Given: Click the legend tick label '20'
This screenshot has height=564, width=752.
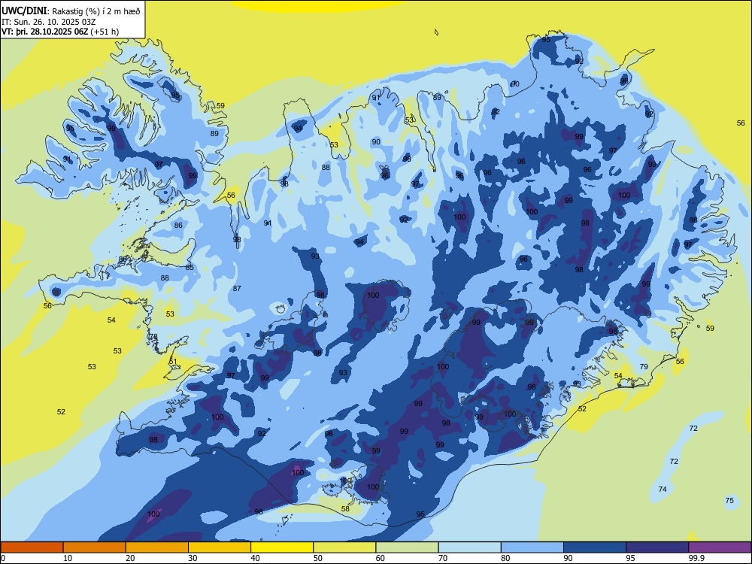Looking at the screenshot, I should [x=130, y=558].
